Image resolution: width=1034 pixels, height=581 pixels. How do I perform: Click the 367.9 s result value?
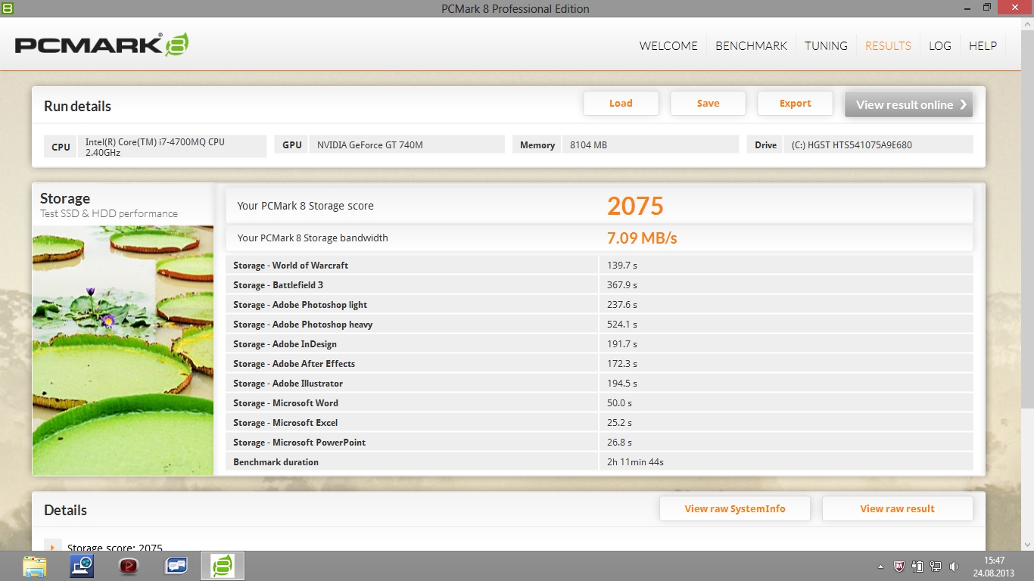coord(622,285)
